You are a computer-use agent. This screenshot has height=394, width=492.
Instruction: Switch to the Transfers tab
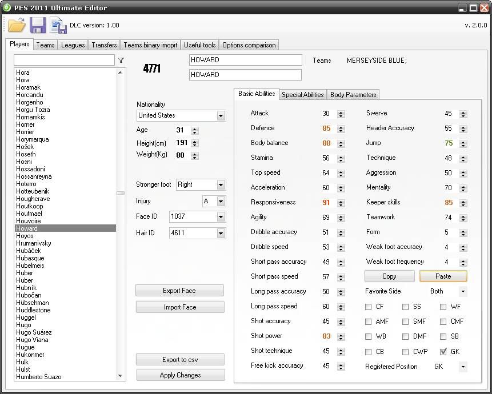click(x=104, y=45)
